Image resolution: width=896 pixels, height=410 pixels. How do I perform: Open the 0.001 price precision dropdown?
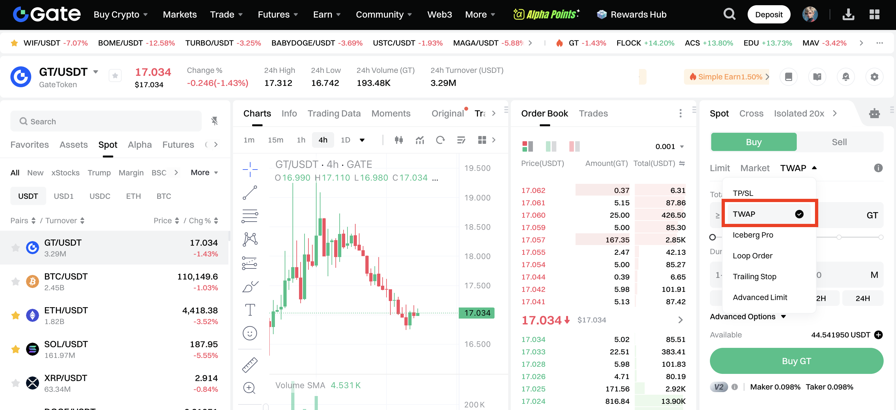[670, 146]
